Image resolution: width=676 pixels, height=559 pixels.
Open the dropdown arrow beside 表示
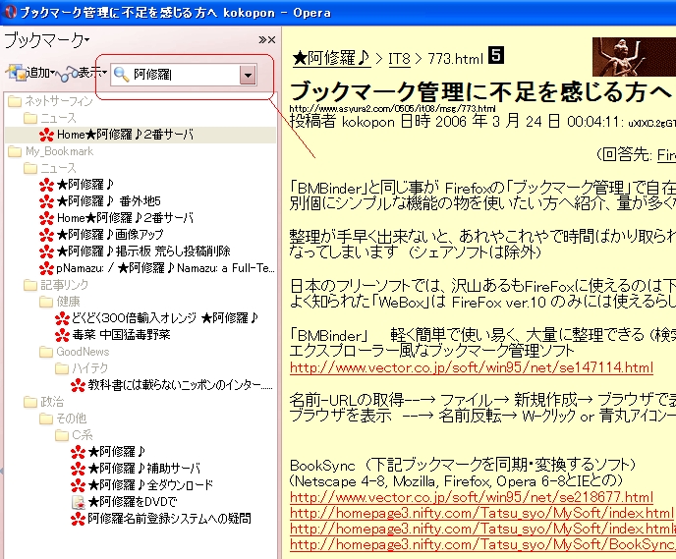[x=105, y=73]
